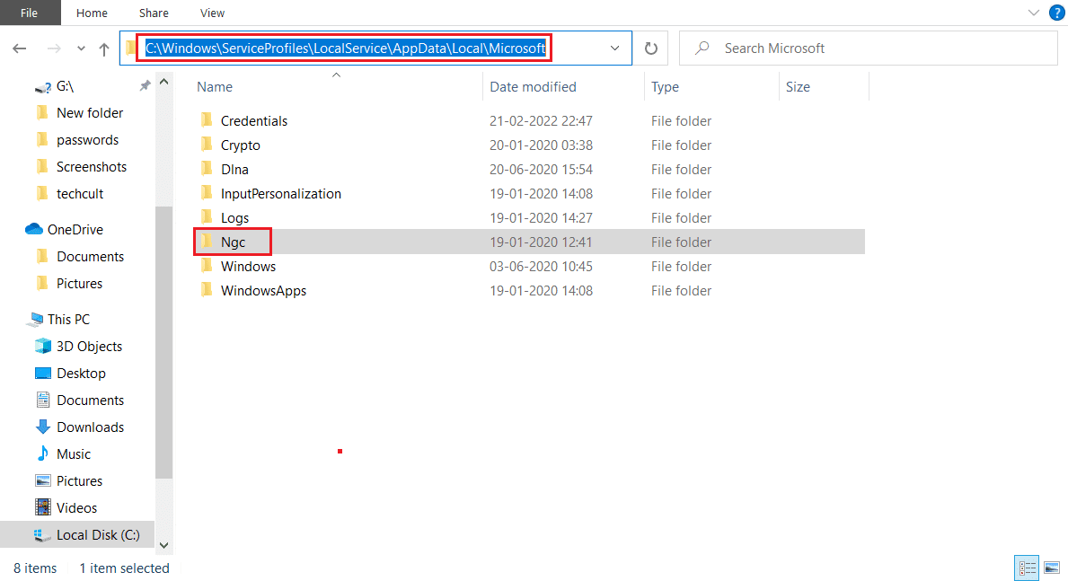
Task: Open the Screenshots folder in sidebar
Action: click(92, 167)
